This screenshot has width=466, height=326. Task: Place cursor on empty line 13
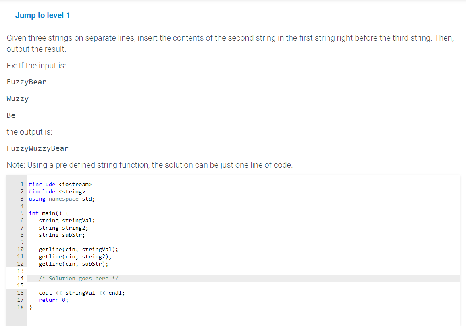pyautogui.click(x=243, y=271)
